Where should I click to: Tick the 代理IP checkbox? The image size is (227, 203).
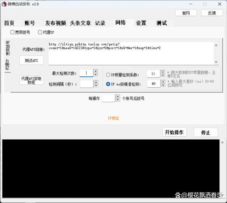click(40, 32)
